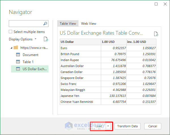Image resolution: width=170 pixels, height=135 pixels.
Task: Click the US Dollar Exchange Rates Table title
Action: tap(101, 33)
